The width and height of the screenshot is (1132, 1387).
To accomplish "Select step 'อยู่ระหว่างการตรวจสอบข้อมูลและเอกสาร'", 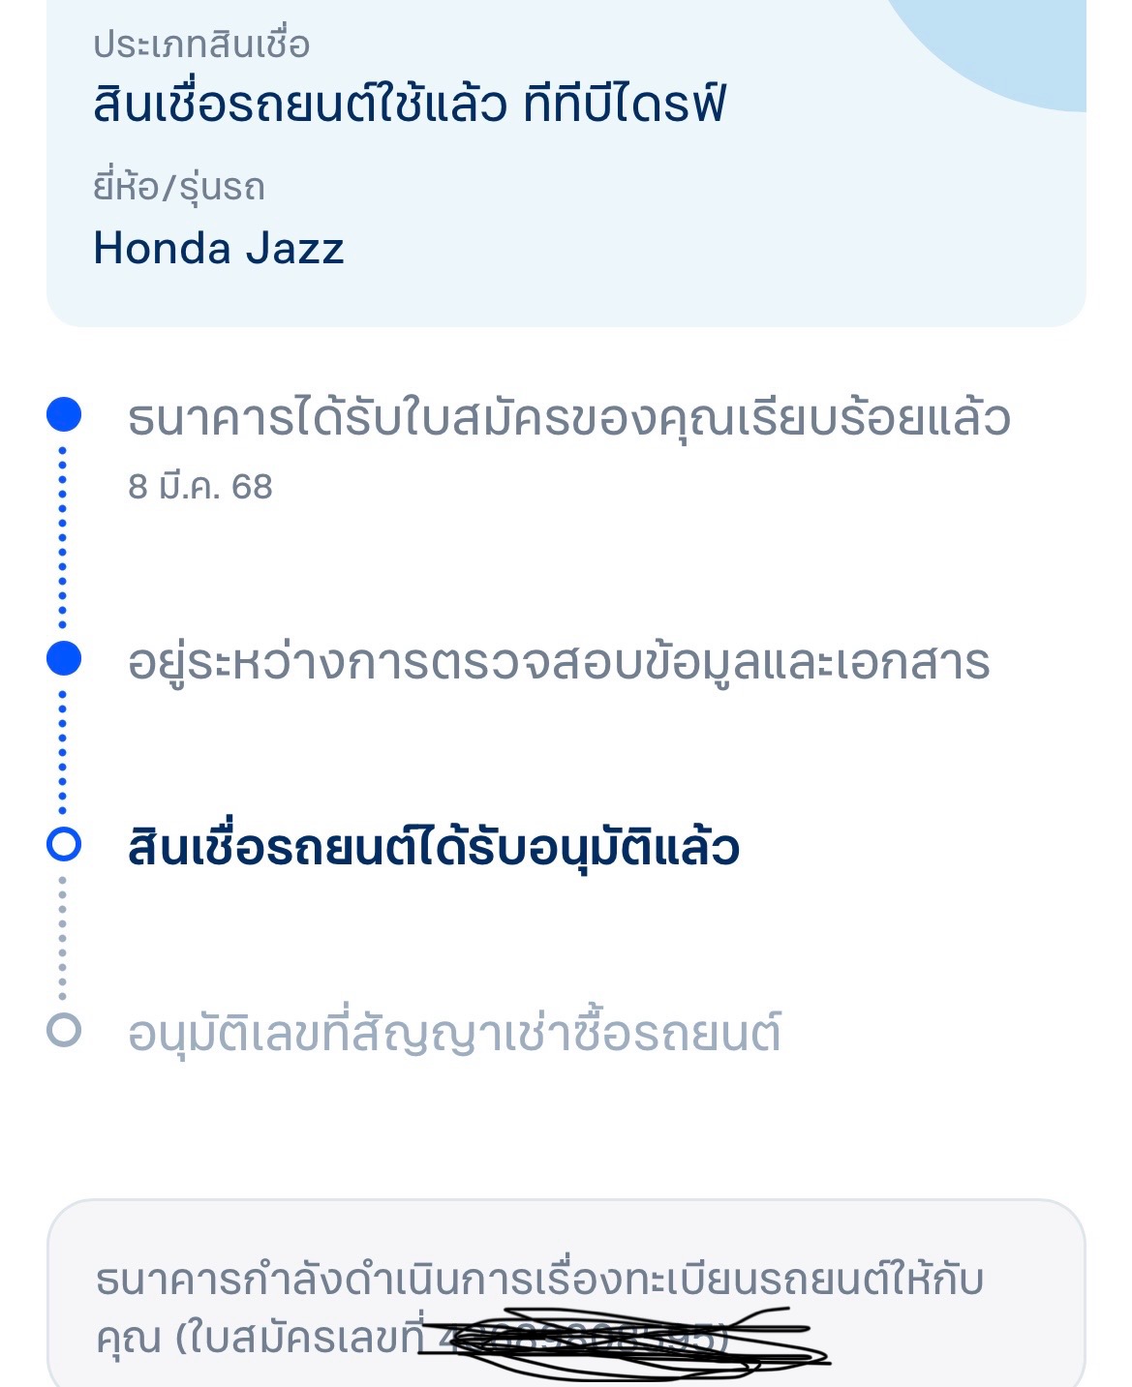I will (558, 663).
